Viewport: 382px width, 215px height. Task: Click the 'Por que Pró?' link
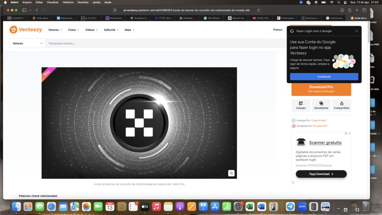pyautogui.click(x=320, y=126)
